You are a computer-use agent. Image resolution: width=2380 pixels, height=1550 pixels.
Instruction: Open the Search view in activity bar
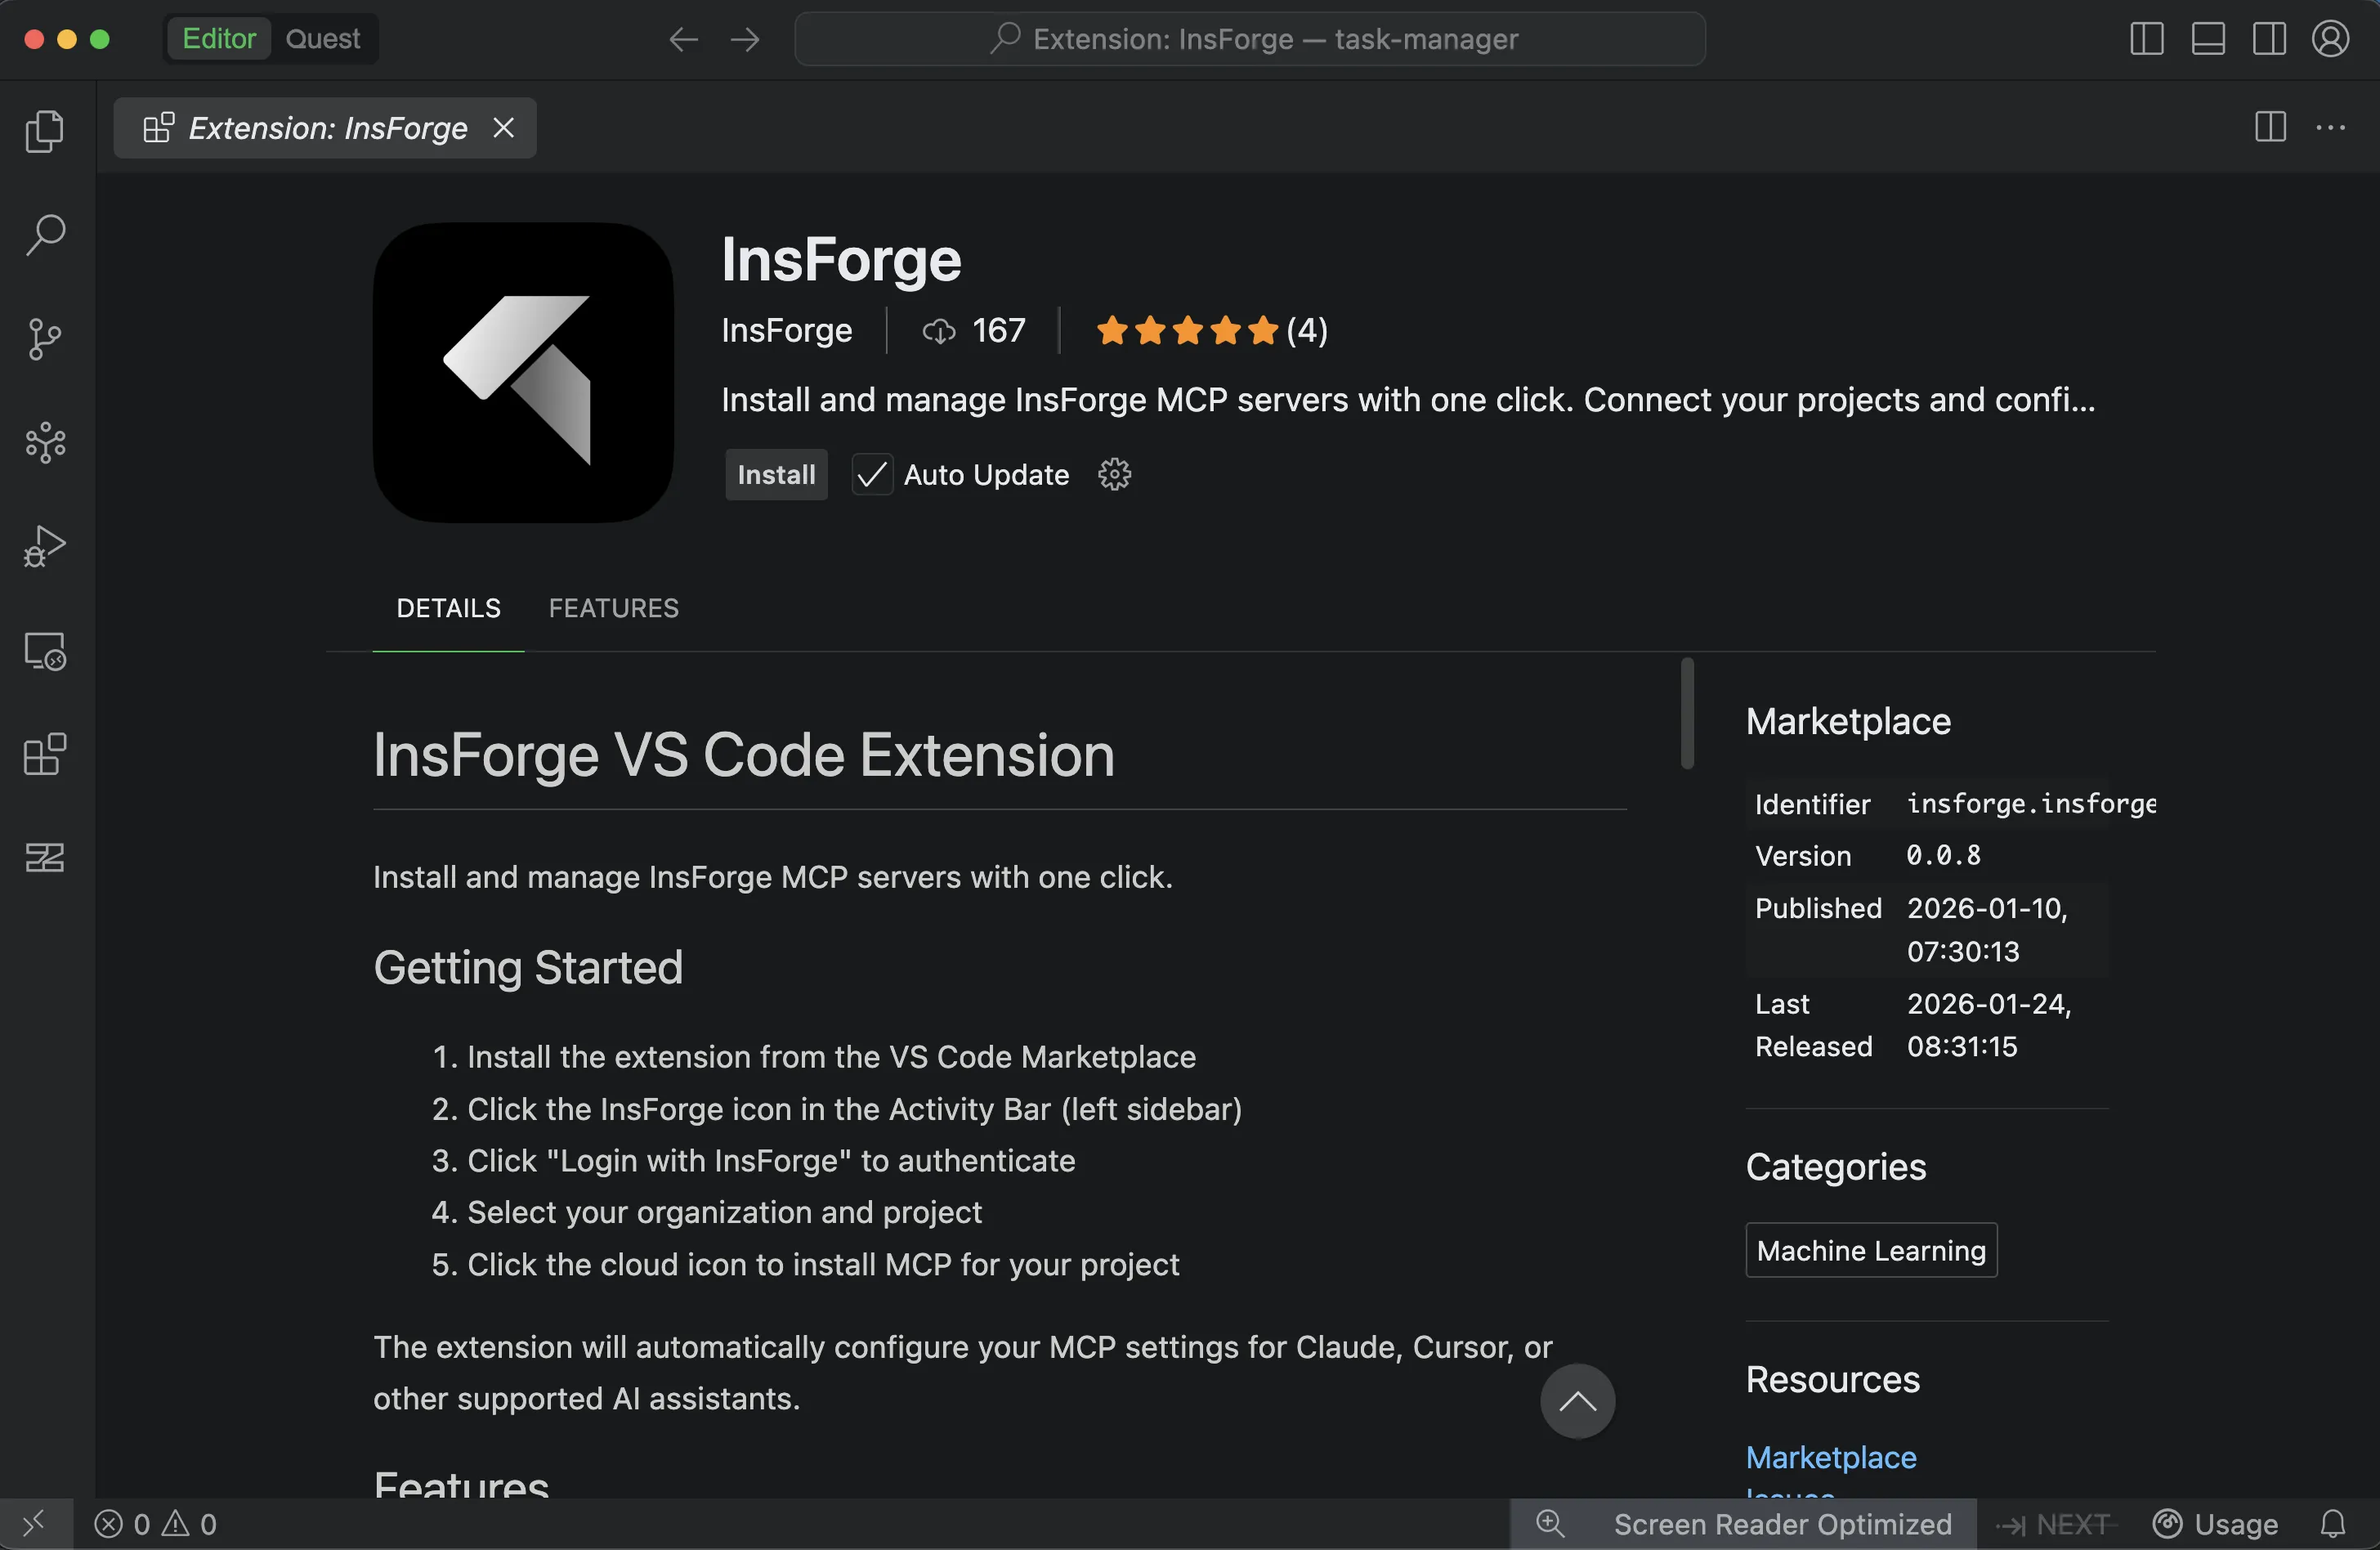pyautogui.click(x=45, y=235)
